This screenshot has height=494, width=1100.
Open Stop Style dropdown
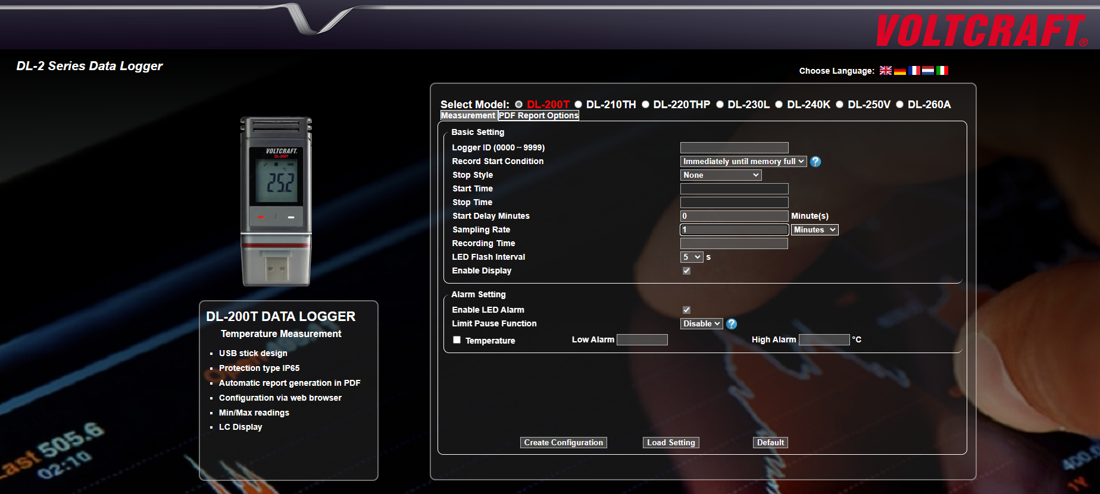pyautogui.click(x=721, y=175)
